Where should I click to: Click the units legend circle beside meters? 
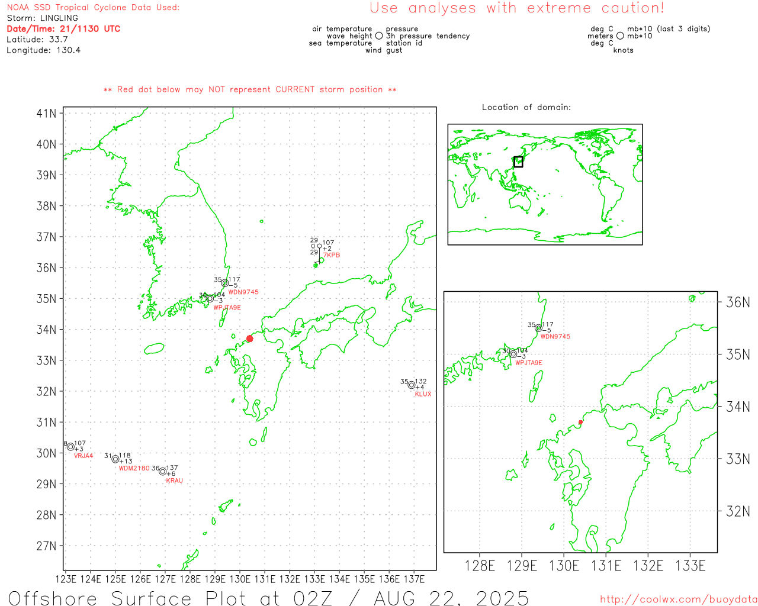point(620,36)
